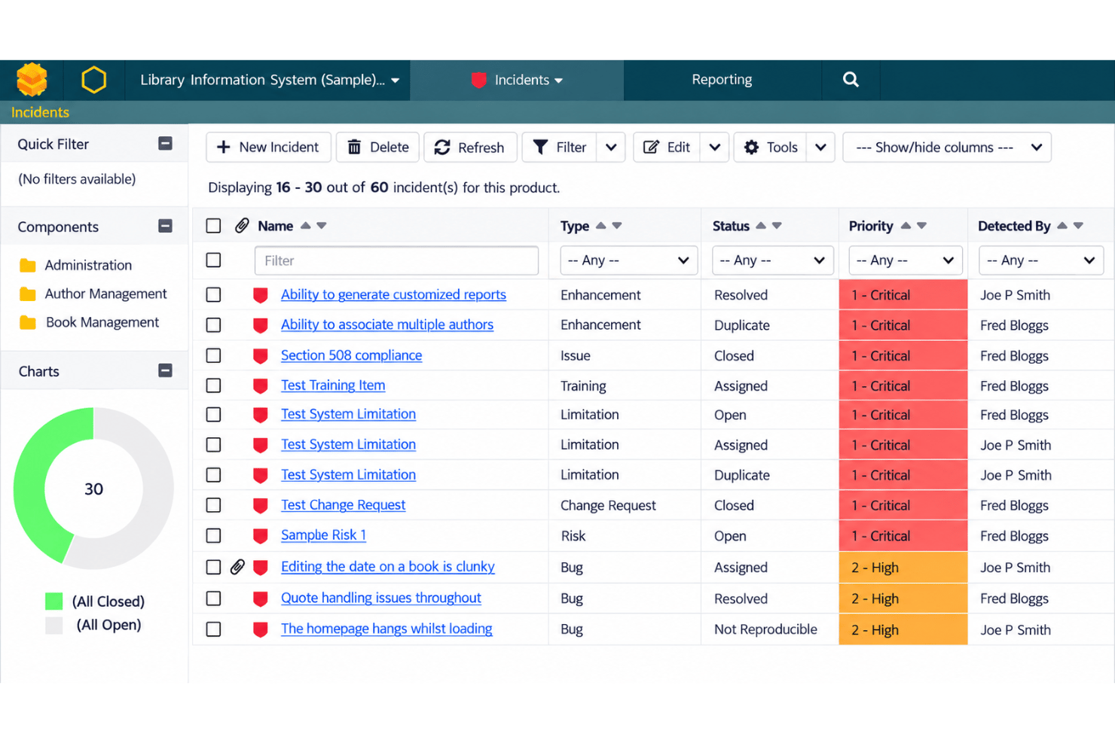Click the orange stacked-cubes logo icon
Viewport: 1115px width, 743px height.
32,80
